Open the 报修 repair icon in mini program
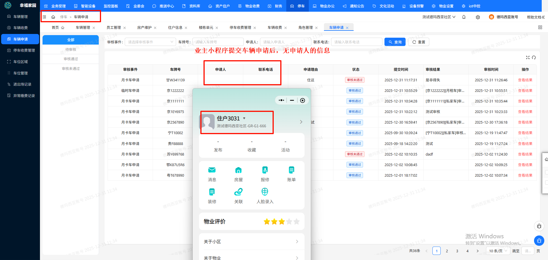The height and width of the screenshot is (260, 548). click(x=265, y=174)
